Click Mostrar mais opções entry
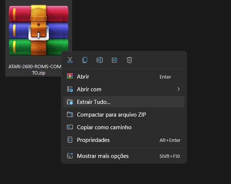Screen dimensions: 231x184 (x=124, y=156)
